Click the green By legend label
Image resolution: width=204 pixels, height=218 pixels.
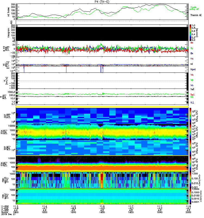tap(192, 48)
